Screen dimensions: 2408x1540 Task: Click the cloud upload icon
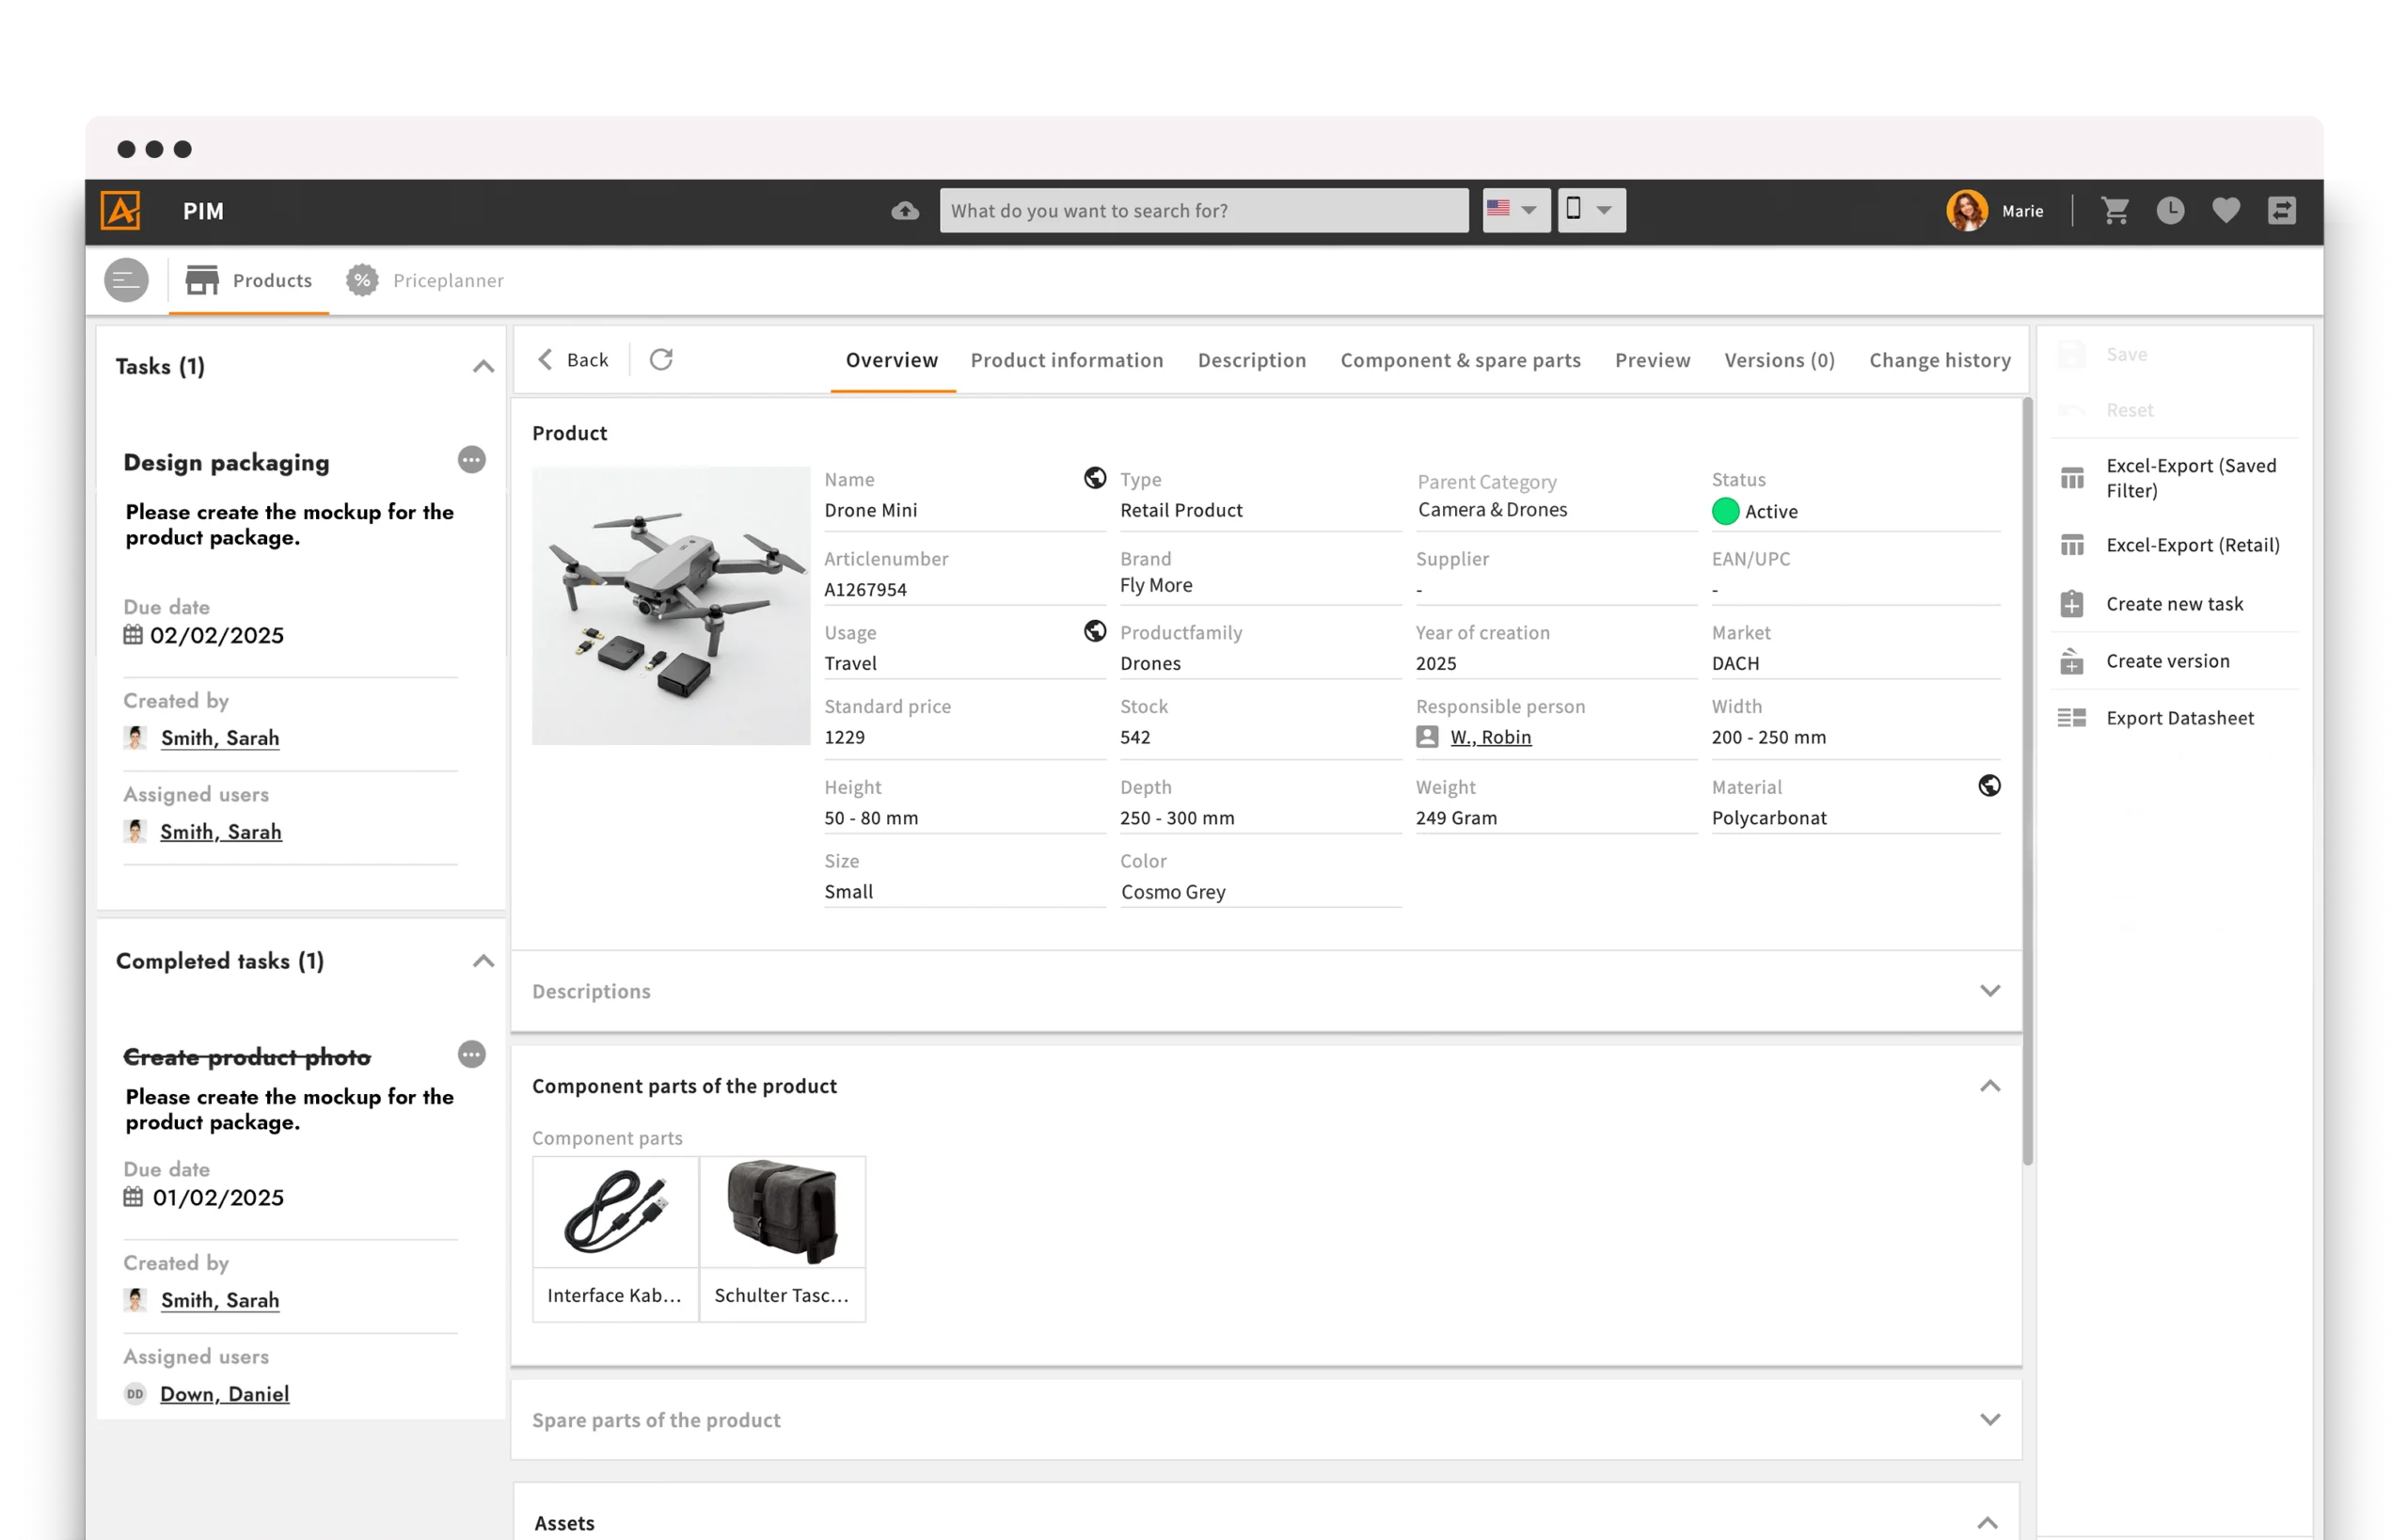pos(905,211)
